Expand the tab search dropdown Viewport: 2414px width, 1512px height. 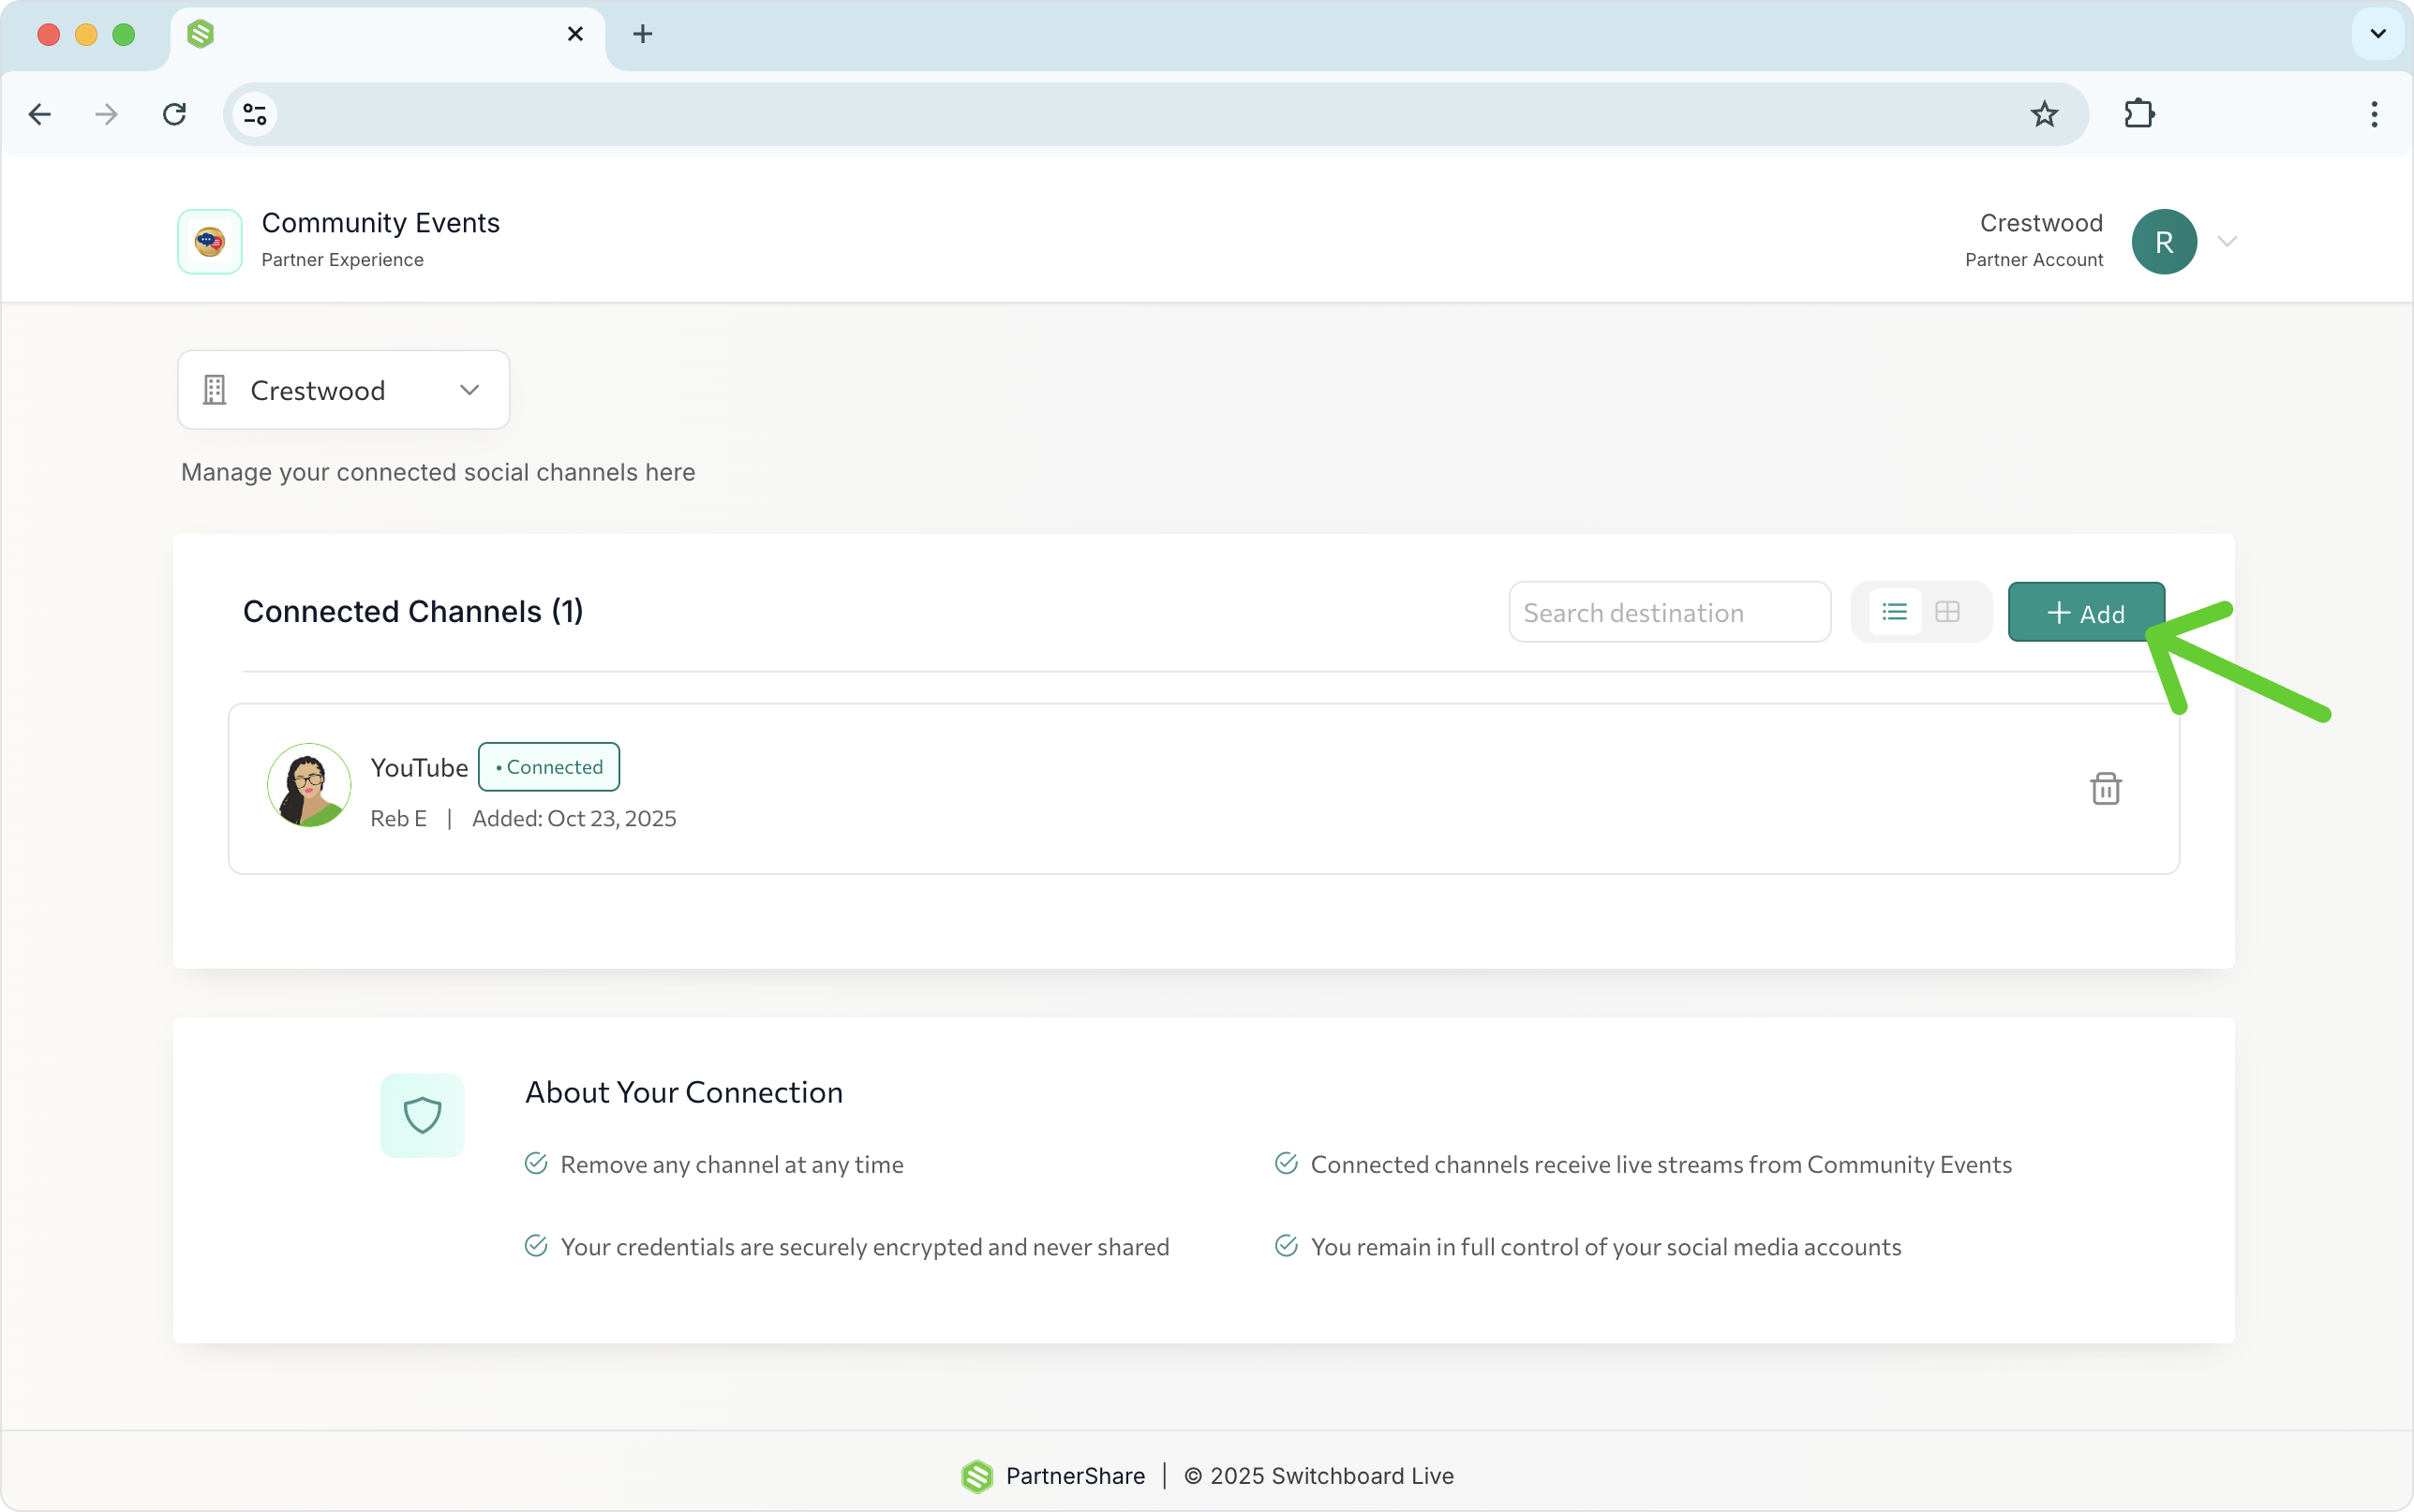pos(2378,34)
